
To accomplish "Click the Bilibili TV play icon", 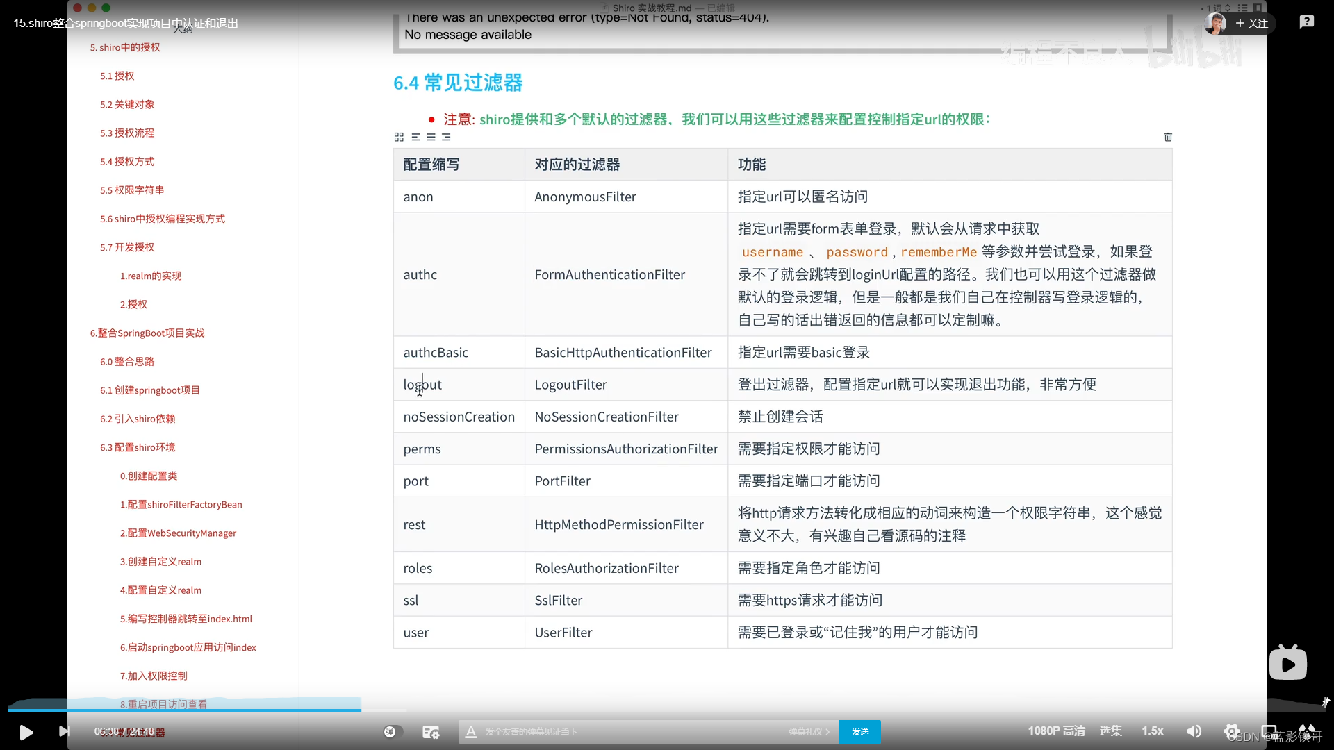I will coord(1287,663).
